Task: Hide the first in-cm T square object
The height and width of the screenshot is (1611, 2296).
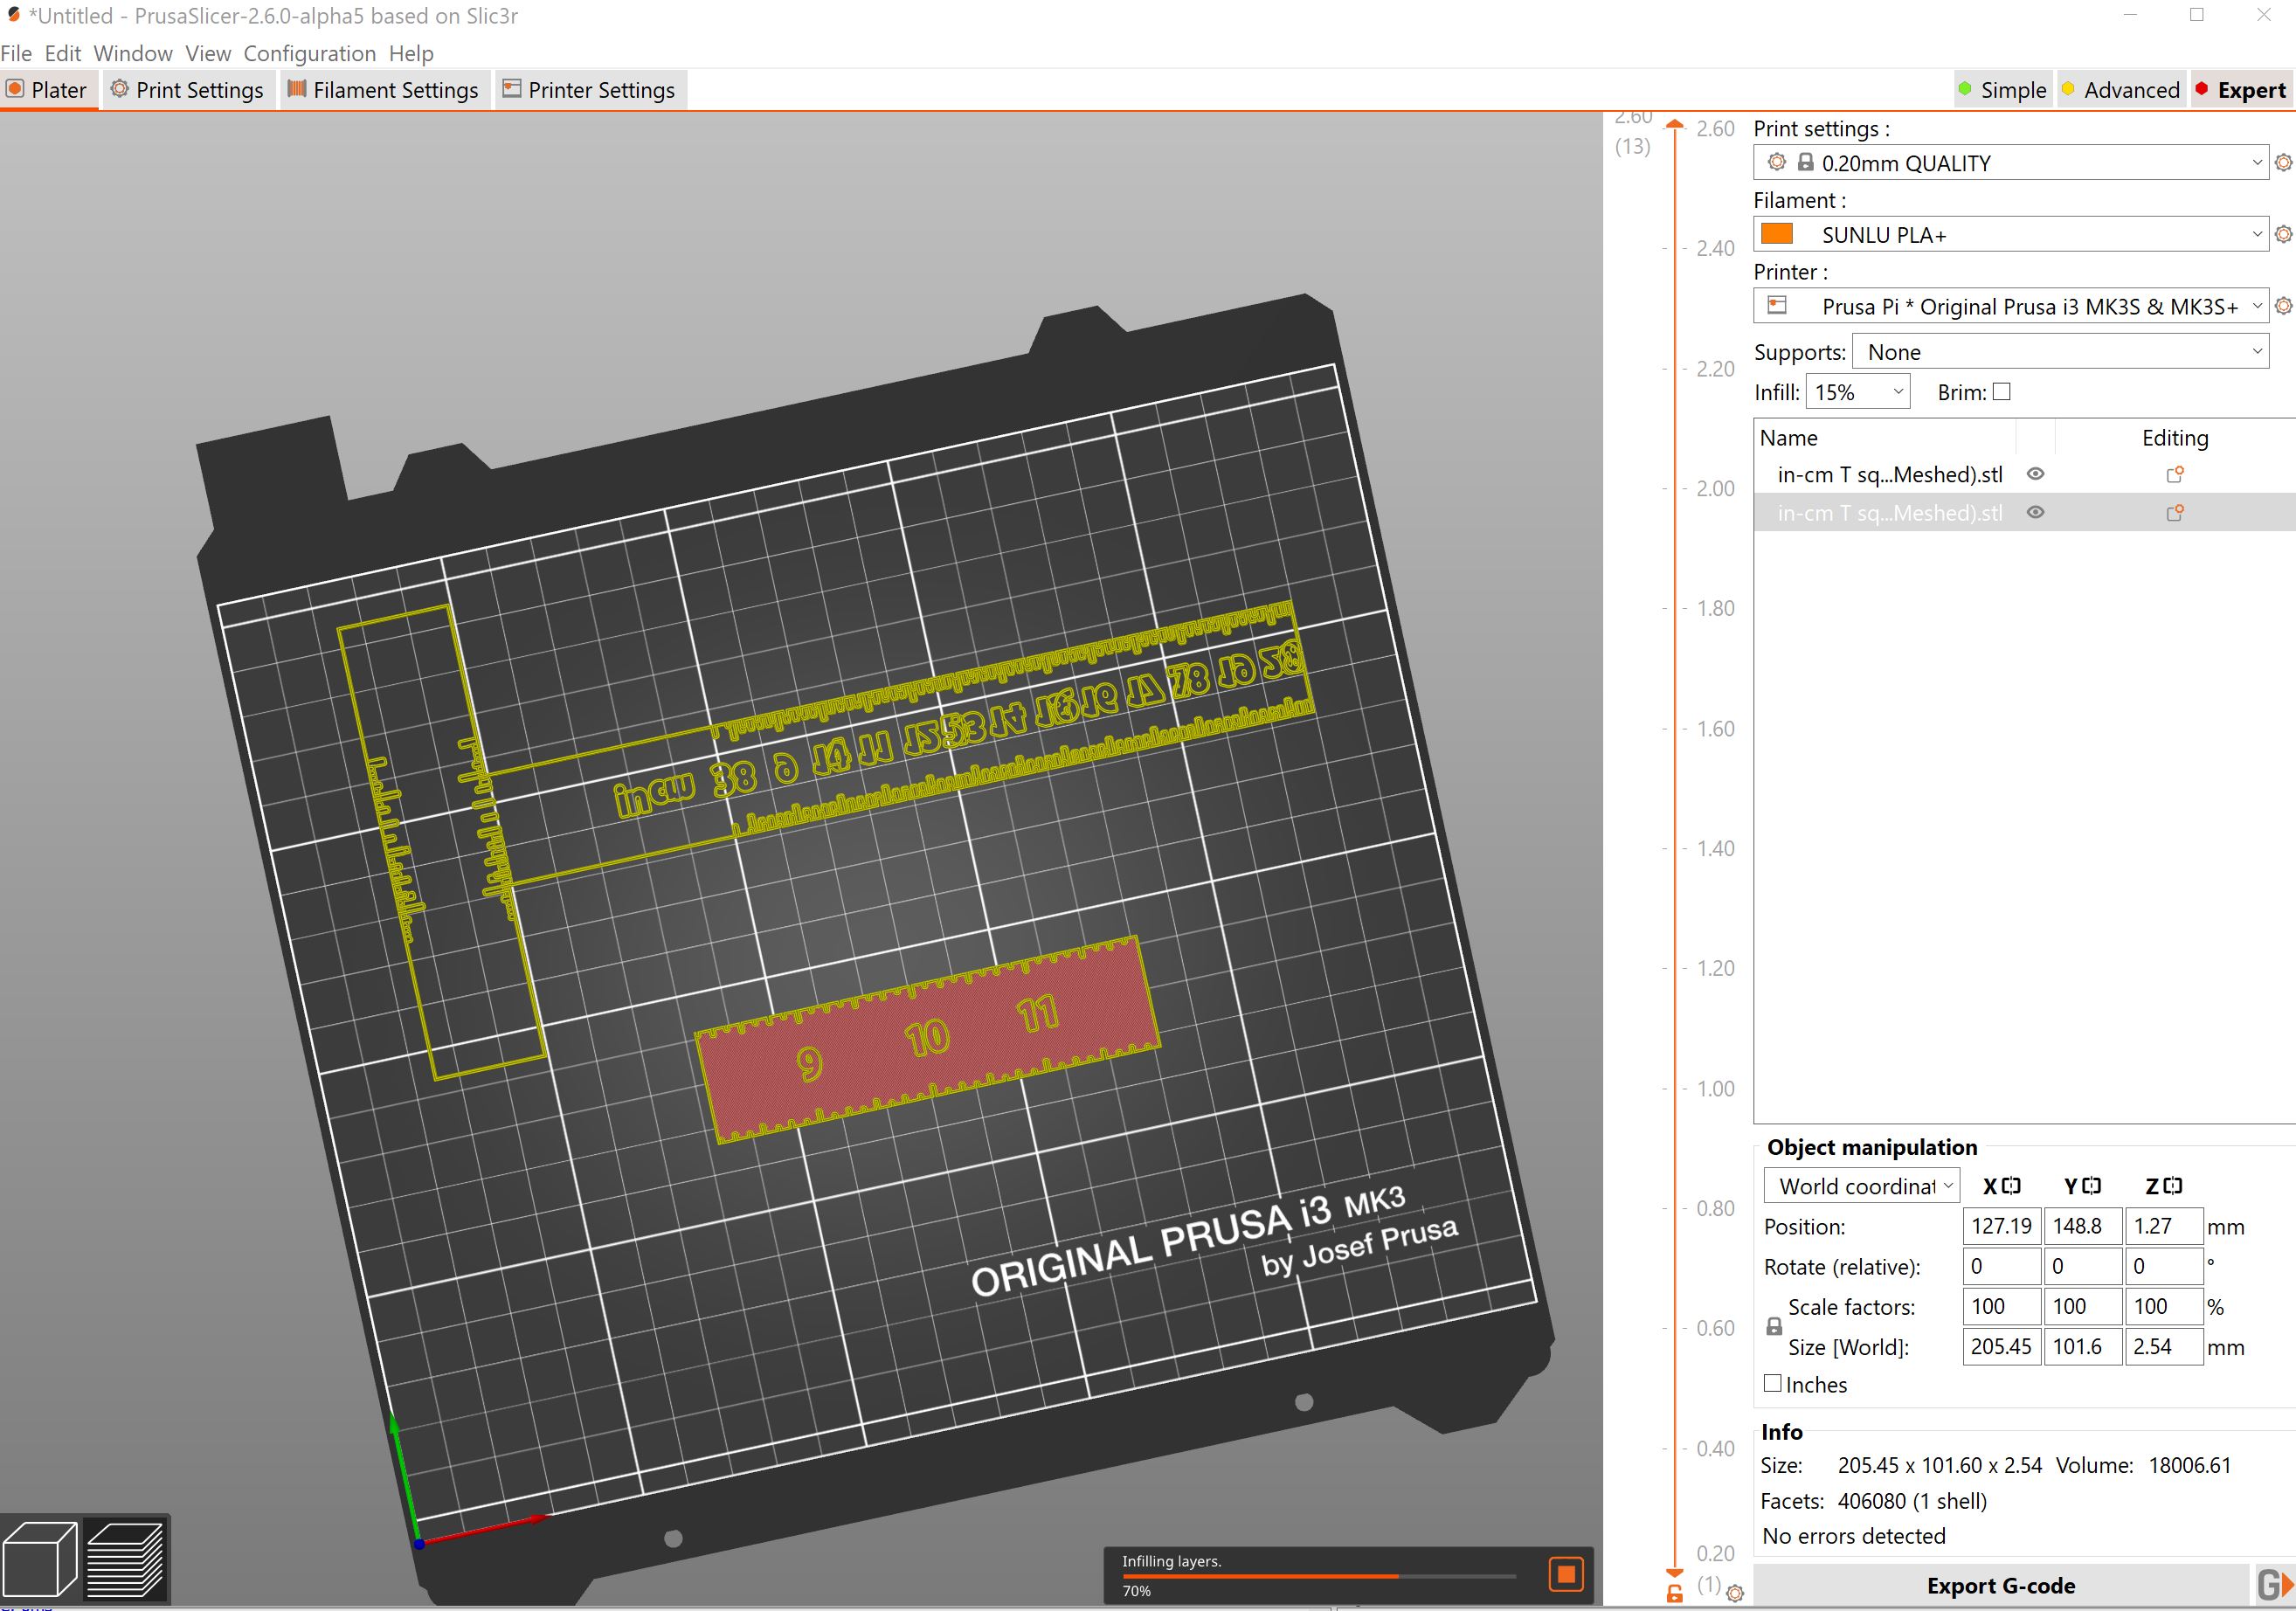Action: point(2036,474)
